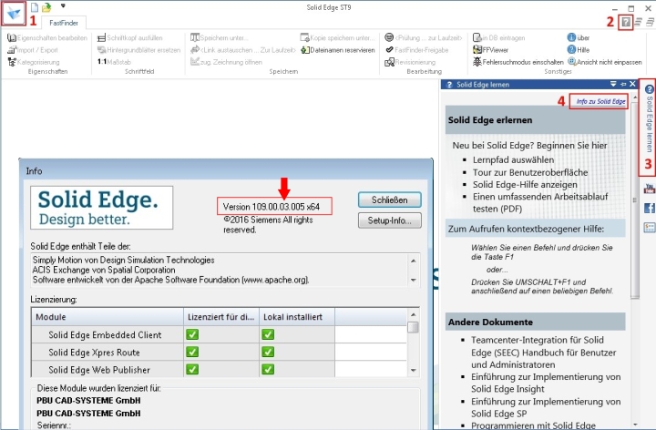
Task: Open Kategorisierung command
Action: point(34,62)
